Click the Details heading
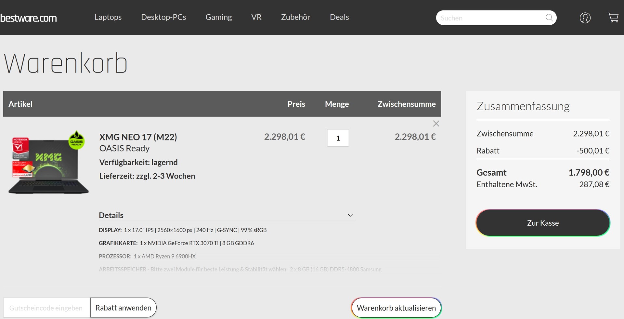 point(111,215)
